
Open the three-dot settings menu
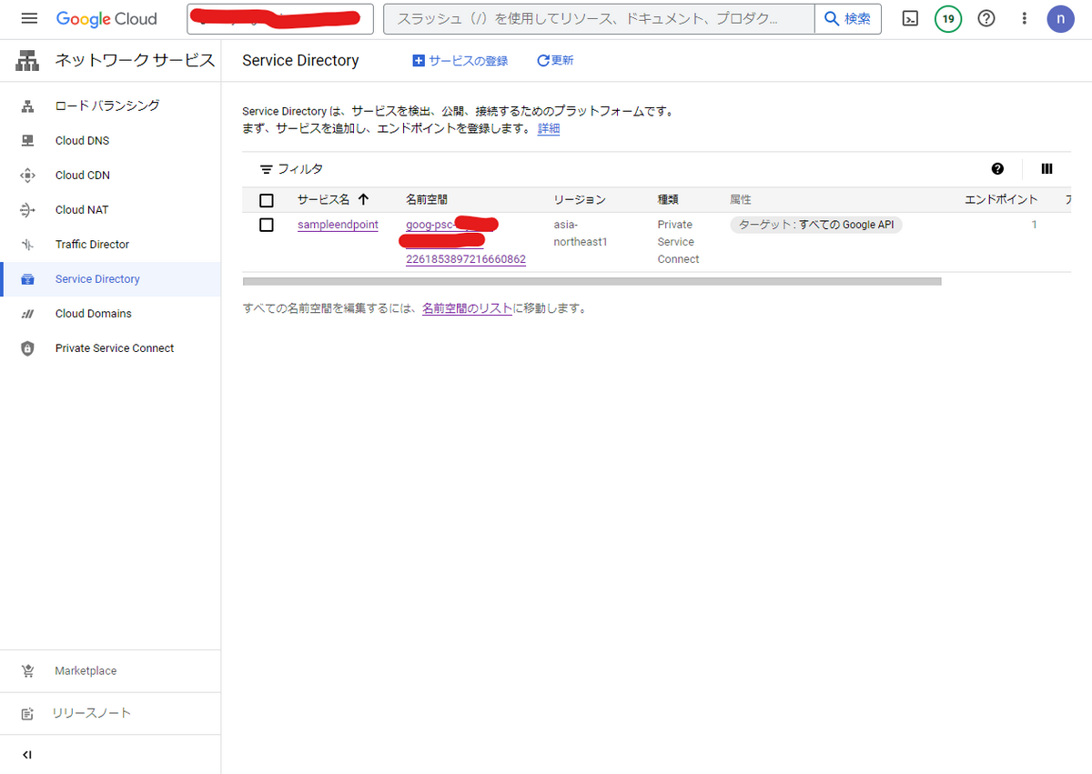tap(1025, 19)
